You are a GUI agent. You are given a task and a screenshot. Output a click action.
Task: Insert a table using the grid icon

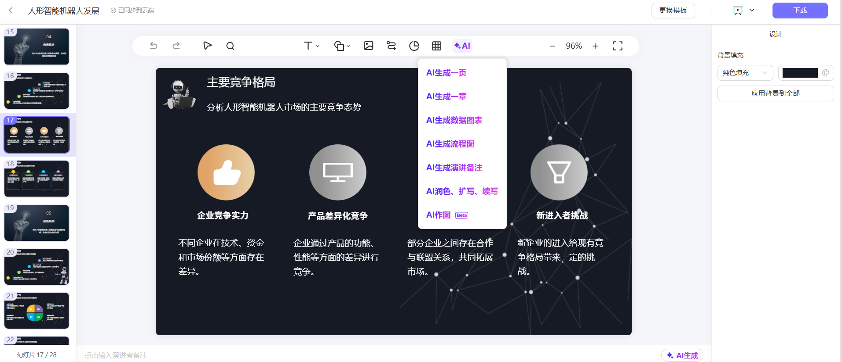pos(436,46)
